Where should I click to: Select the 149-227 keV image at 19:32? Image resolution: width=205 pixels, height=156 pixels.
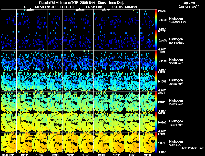24,20
